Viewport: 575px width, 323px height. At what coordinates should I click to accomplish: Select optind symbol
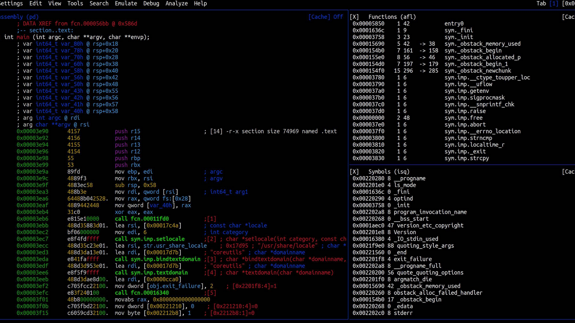(403, 198)
